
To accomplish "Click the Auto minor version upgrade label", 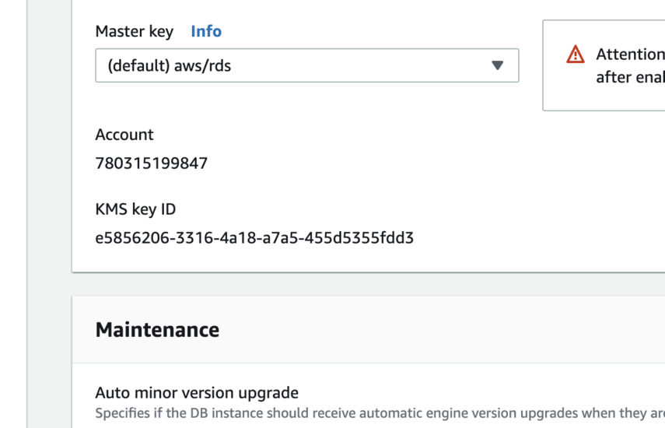I will 197,392.
